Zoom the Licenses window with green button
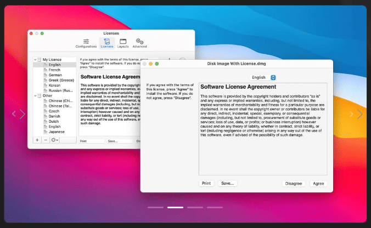This screenshot has height=228, width=371. click(42, 33)
